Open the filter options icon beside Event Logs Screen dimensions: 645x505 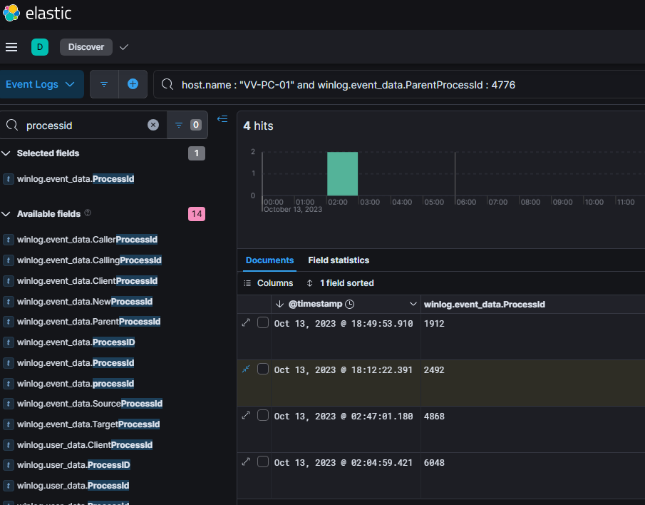point(104,84)
